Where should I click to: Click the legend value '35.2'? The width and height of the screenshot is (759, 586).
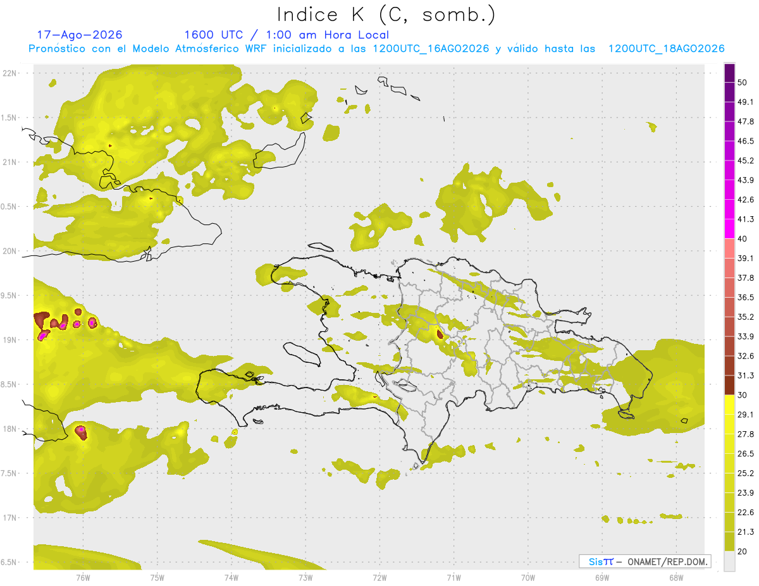click(x=746, y=317)
